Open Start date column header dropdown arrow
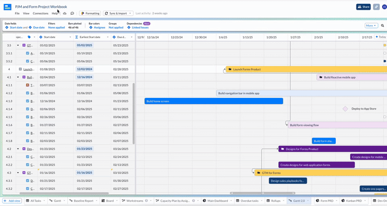 click(x=70, y=37)
